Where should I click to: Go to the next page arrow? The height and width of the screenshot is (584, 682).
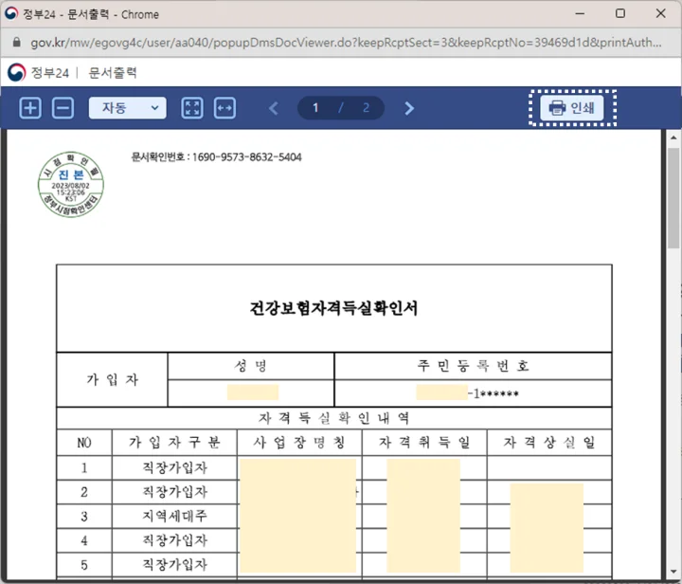pos(409,108)
